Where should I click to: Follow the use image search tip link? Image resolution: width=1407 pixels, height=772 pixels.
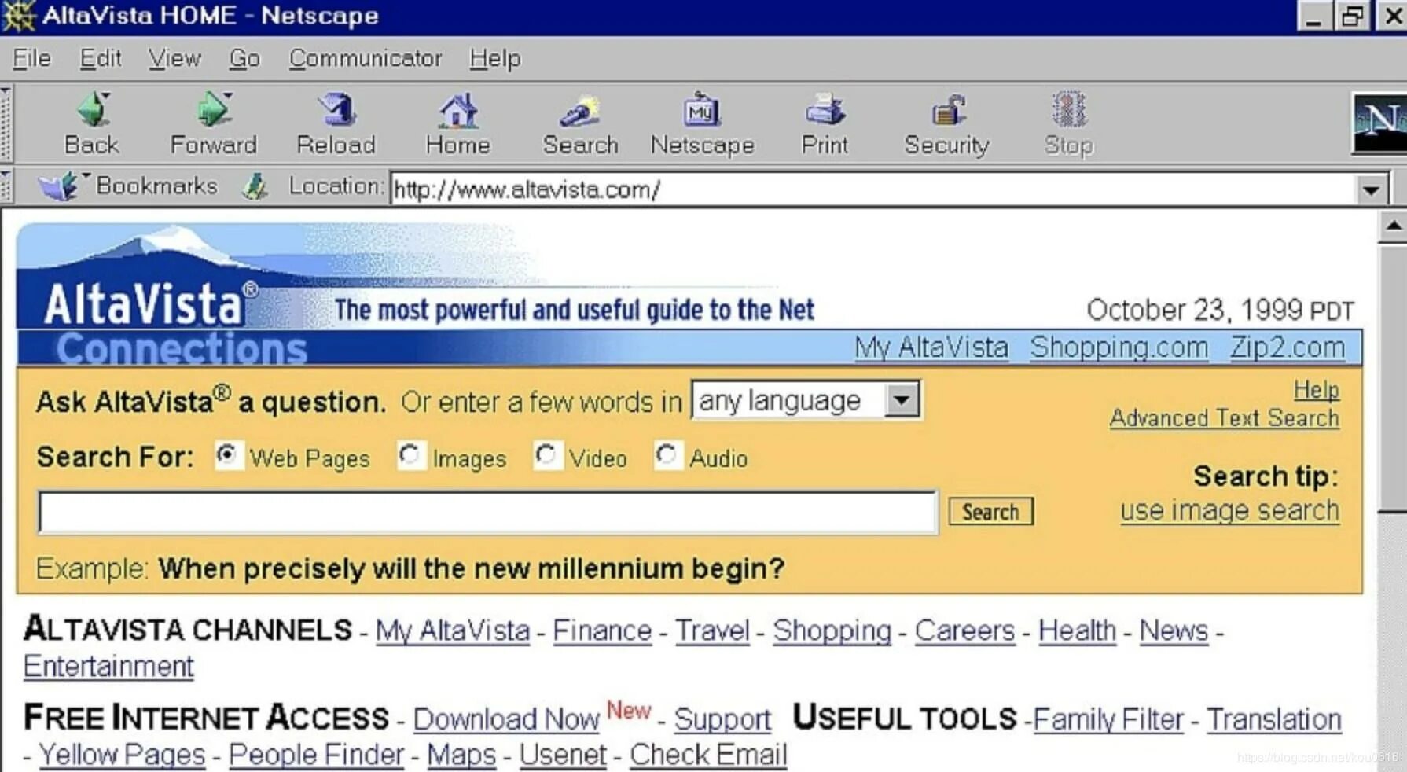(x=1230, y=511)
